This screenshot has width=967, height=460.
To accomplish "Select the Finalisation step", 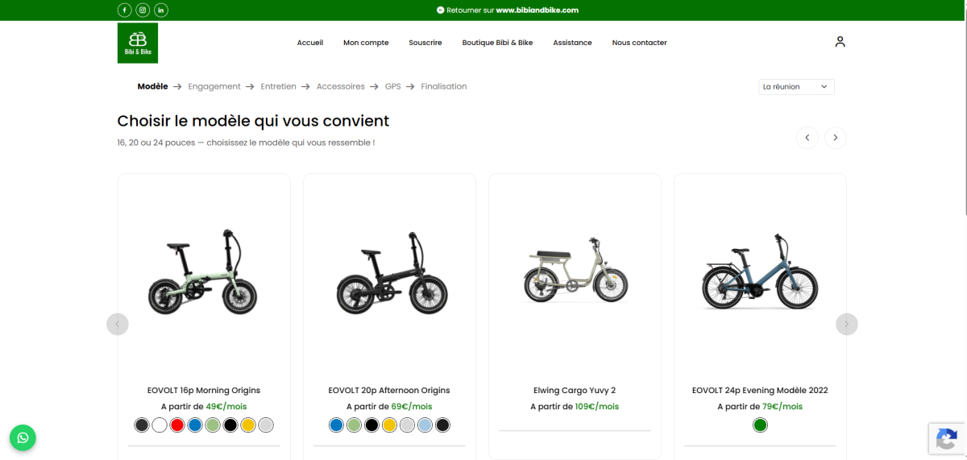I will 444,86.
